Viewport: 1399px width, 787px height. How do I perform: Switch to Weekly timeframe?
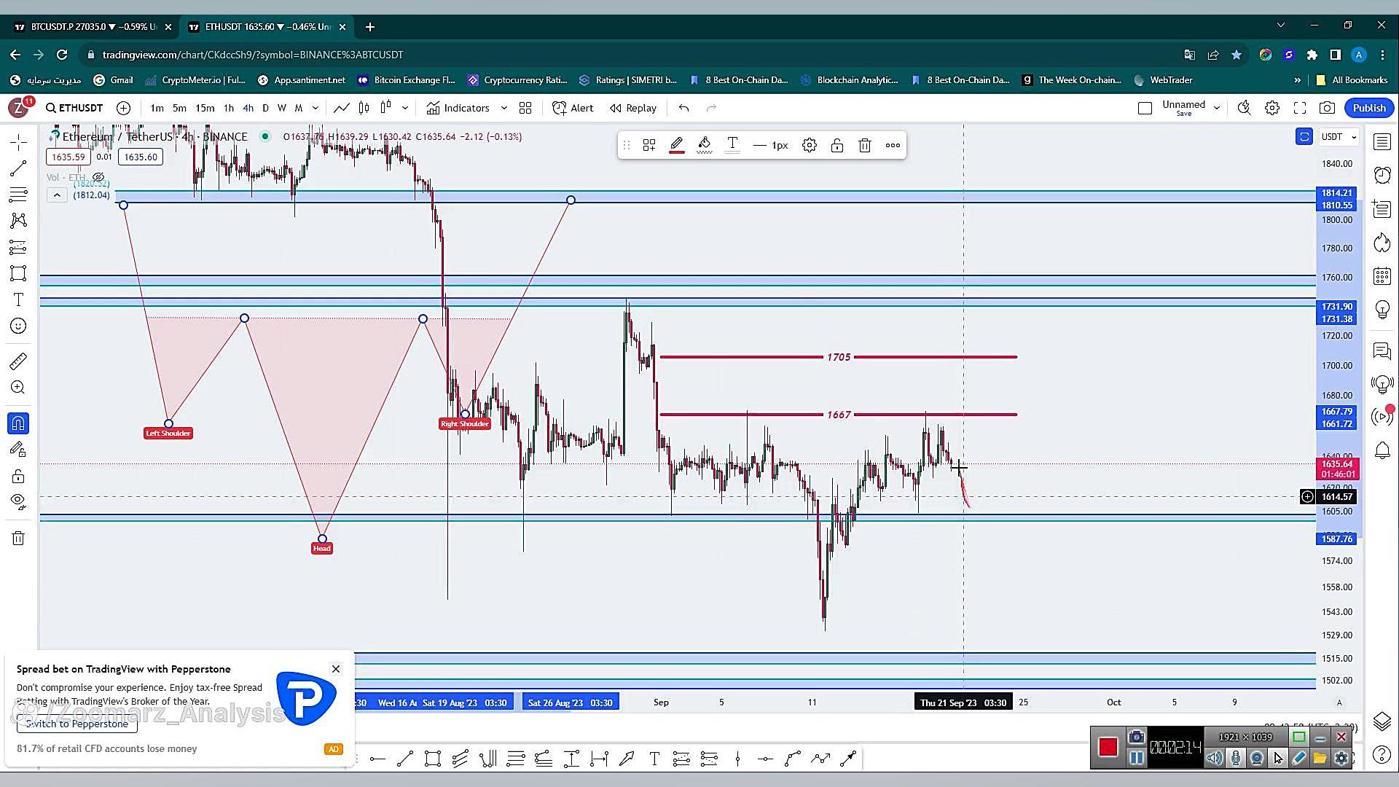(281, 108)
